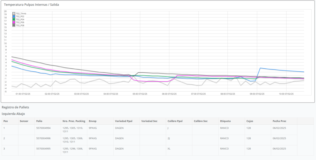Click the Calibre Ppal column header

click(x=175, y=121)
